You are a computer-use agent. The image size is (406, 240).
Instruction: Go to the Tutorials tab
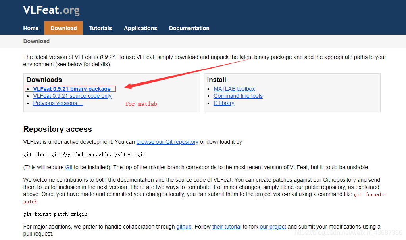(x=100, y=28)
